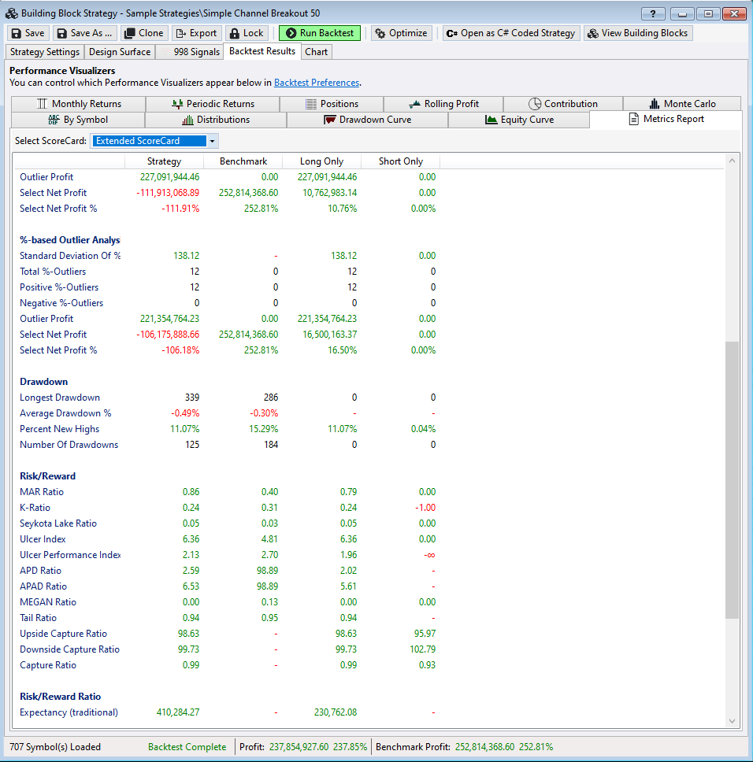The width and height of the screenshot is (753, 762).
Task: Export the strategy
Action: [196, 33]
